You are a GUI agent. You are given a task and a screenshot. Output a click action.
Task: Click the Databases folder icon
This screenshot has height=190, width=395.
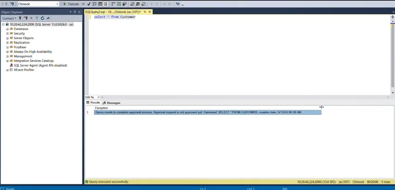(11, 29)
